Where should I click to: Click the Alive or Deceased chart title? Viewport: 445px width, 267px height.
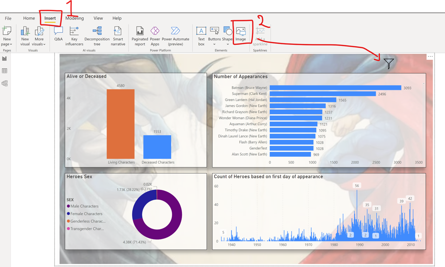point(87,76)
